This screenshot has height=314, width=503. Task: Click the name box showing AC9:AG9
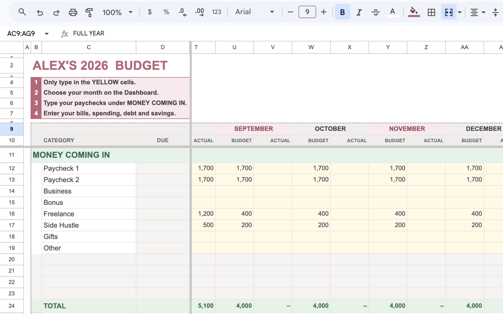[21, 34]
